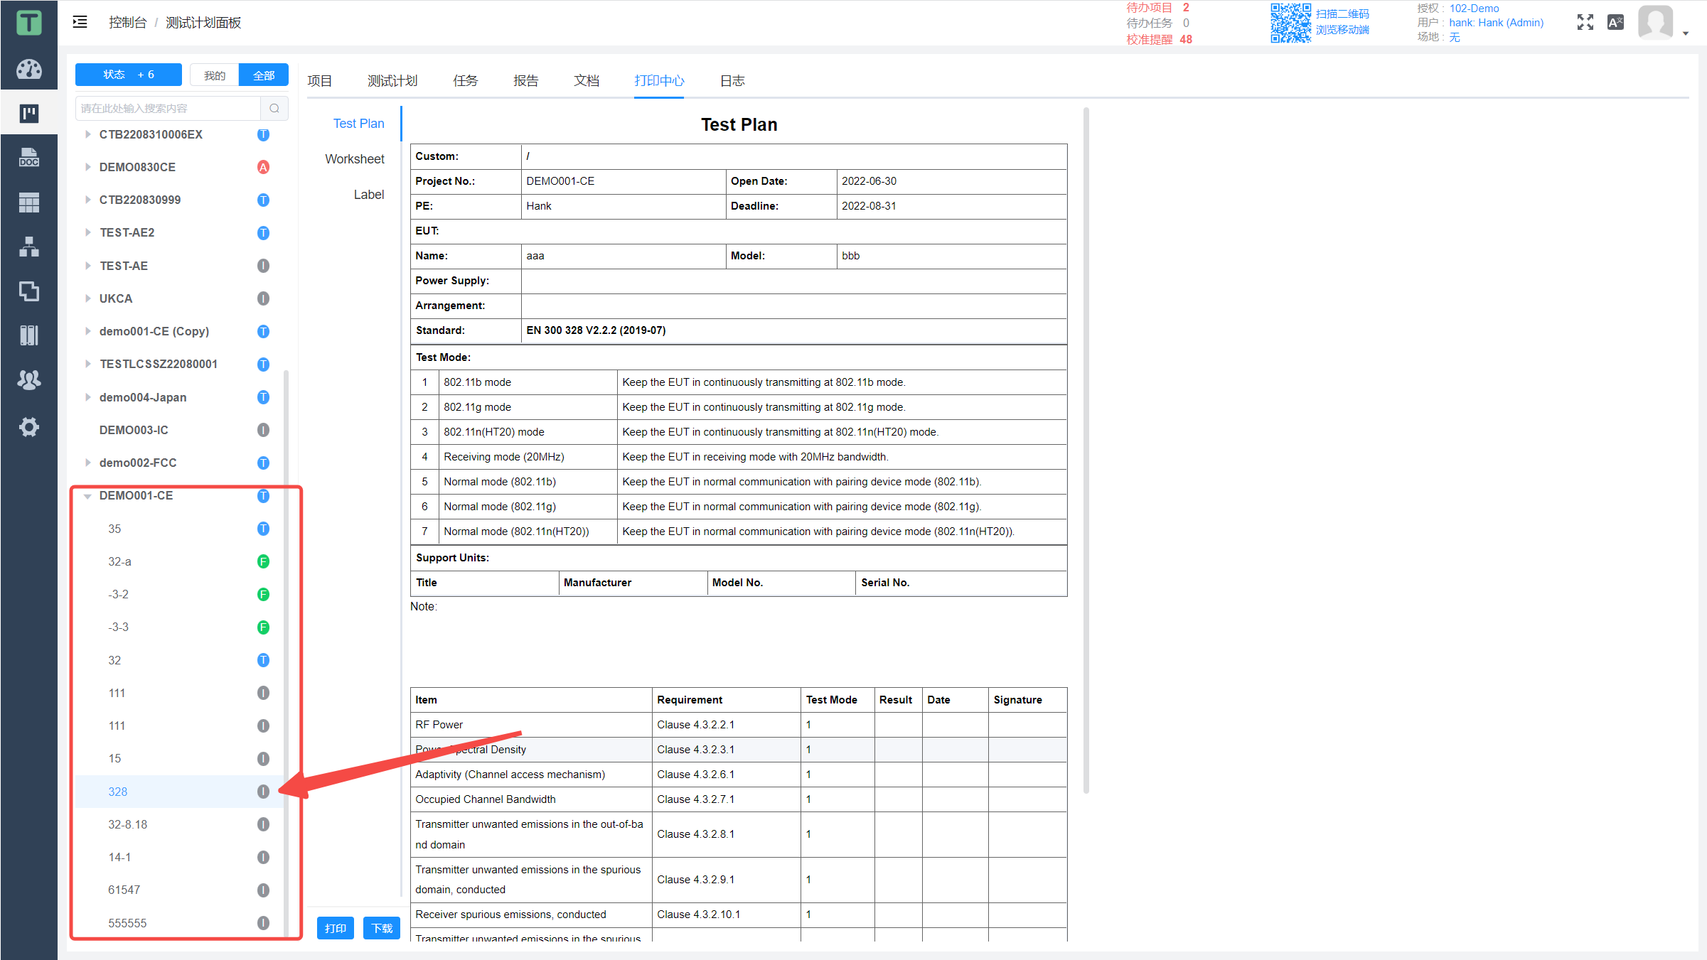Open the library books sidebar icon
Image resolution: width=1707 pixels, height=960 pixels.
[28, 335]
